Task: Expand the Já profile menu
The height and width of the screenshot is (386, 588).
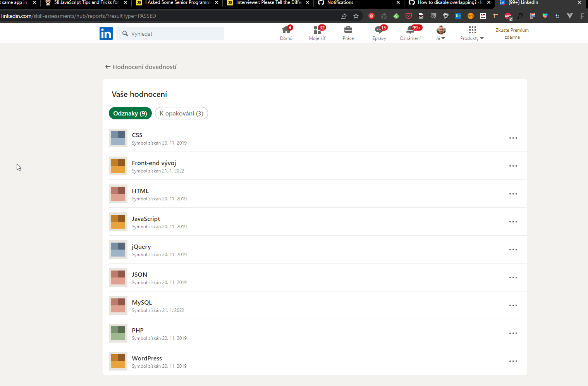Action: [441, 33]
